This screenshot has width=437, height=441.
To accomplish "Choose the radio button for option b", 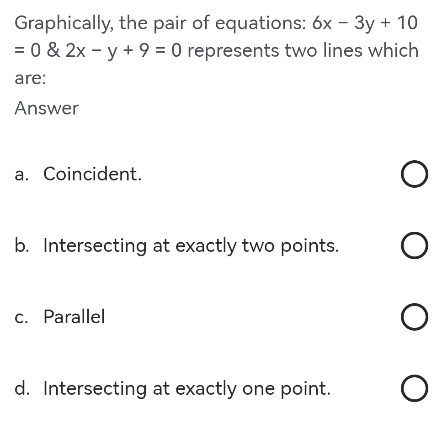I will [x=414, y=245].
